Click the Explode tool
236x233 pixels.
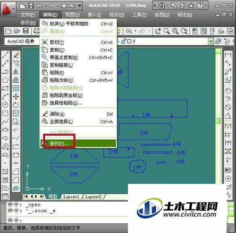[x=16, y=188]
